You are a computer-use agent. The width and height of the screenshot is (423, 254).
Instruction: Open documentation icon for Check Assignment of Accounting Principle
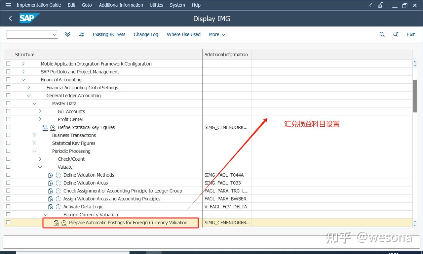click(51, 191)
